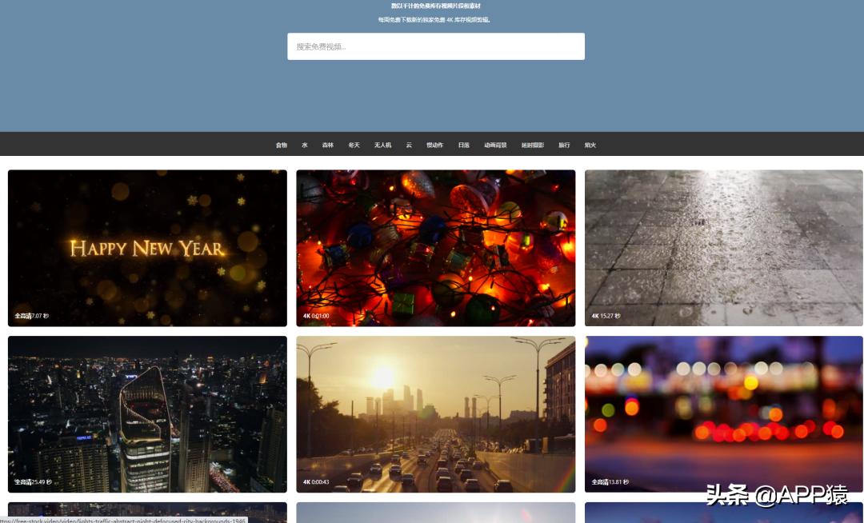Open the 食物 category
The image size is (864, 523).
pyautogui.click(x=282, y=146)
